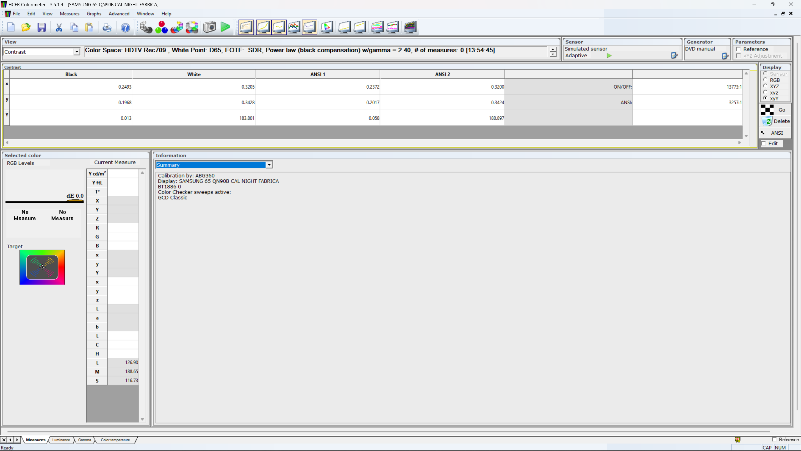This screenshot has width=801, height=451.
Task: Open the Contrast view dropdown
Action: [x=77, y=52]
